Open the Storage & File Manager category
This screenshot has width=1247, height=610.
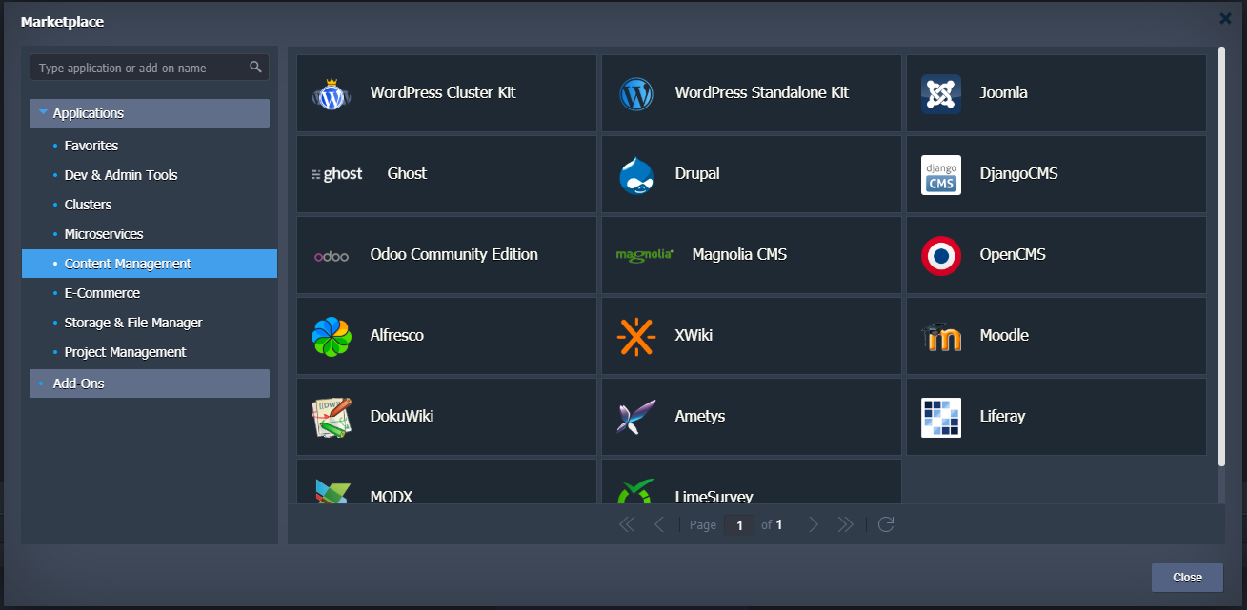tap(133, 323)
